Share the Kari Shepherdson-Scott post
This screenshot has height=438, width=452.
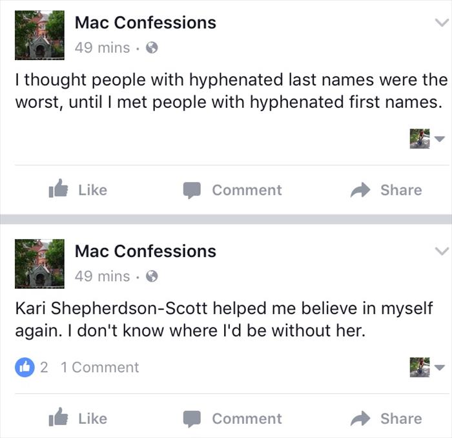pos(386,419)
